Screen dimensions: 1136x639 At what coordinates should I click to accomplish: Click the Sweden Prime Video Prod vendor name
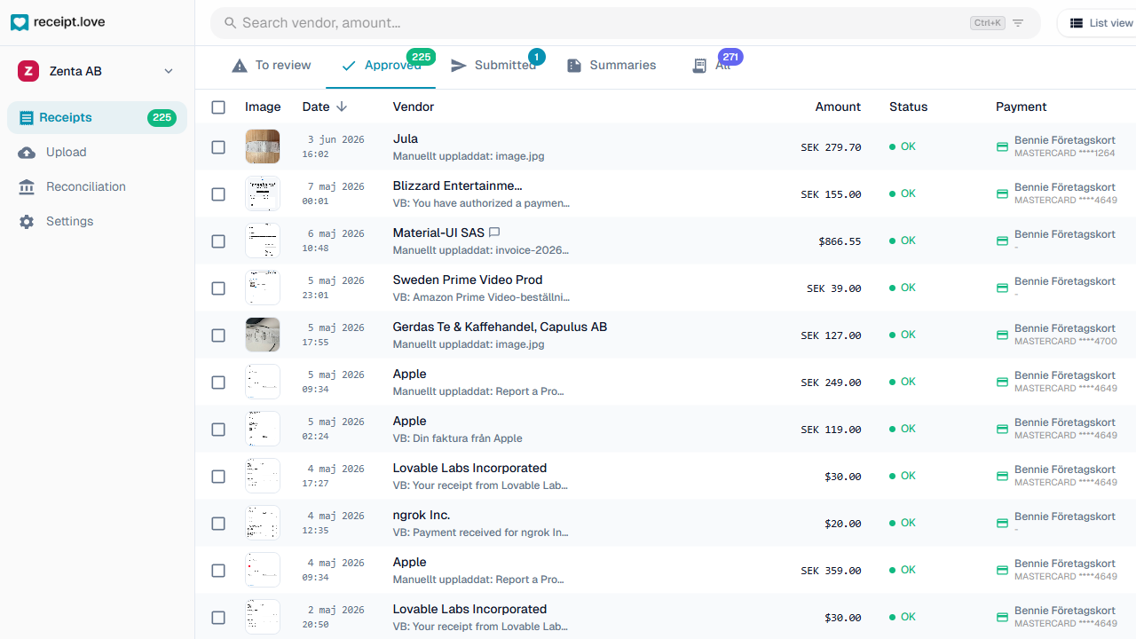[x=468, y=280]
